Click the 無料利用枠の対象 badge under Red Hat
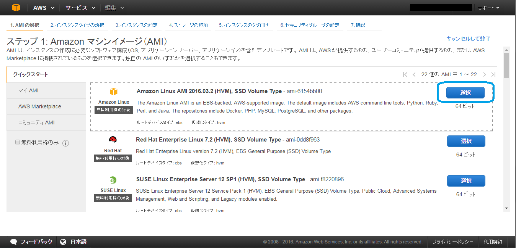Image resolution: width=516 pixels, height=248 pixels. coord(113,158)
